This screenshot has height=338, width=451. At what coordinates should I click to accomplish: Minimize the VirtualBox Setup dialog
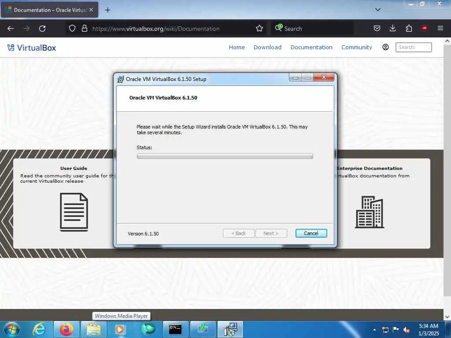(x=296, y=77)
